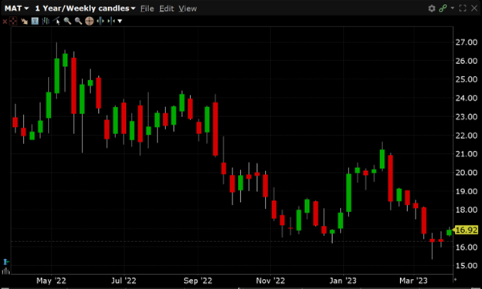Image resolution: width=482 pixels, height=289 pixels.
Task: Click the 26.00 price axis label
Action: (x=467, y=61)
